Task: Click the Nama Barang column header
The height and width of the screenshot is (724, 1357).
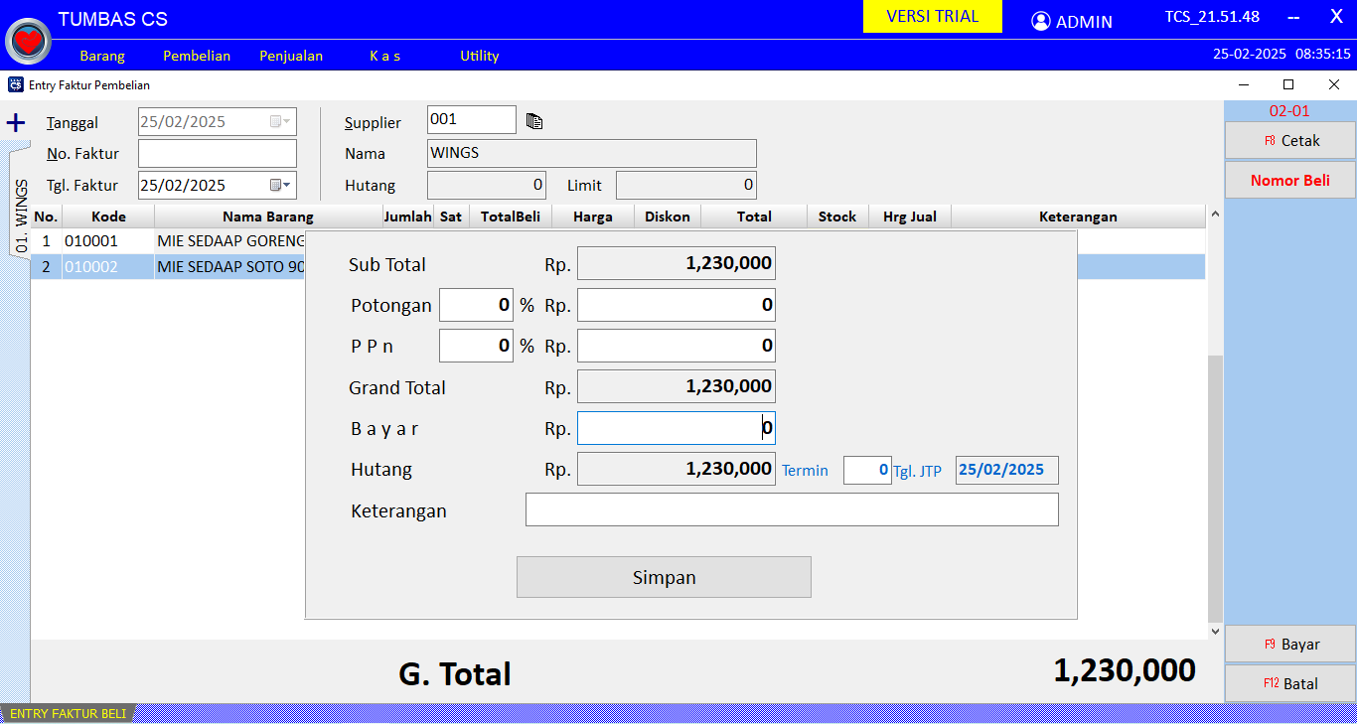Action: 268,217
